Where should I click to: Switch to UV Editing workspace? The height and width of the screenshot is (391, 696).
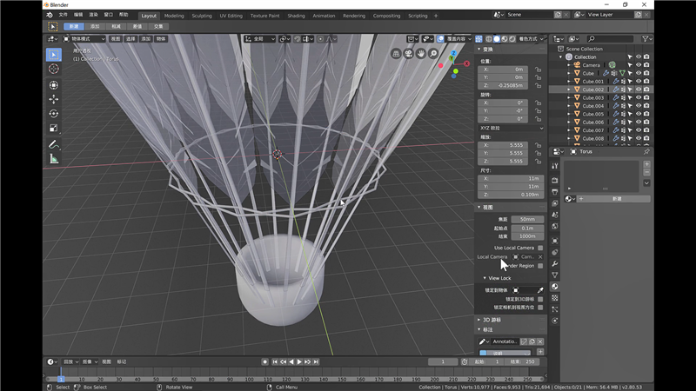pyautogui.click(x=231, y=16)
